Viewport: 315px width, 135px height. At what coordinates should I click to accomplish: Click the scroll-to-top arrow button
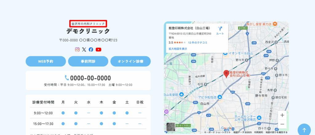[304, 130]
